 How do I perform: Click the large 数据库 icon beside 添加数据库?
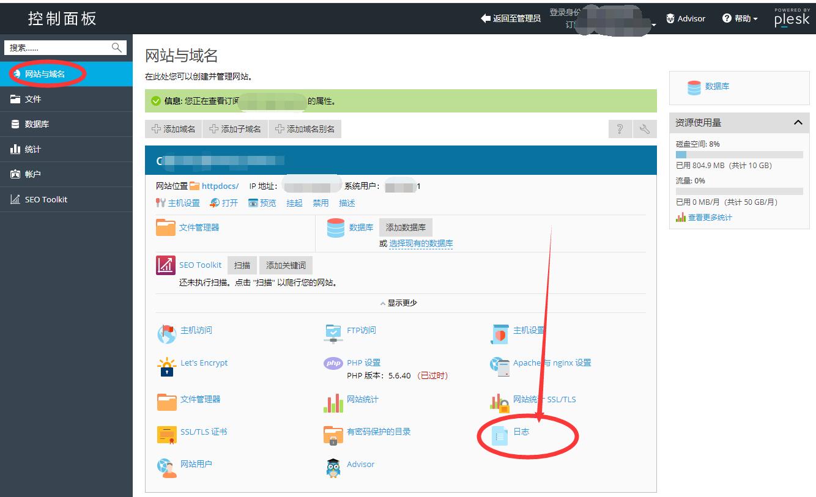tap(335, 227)
